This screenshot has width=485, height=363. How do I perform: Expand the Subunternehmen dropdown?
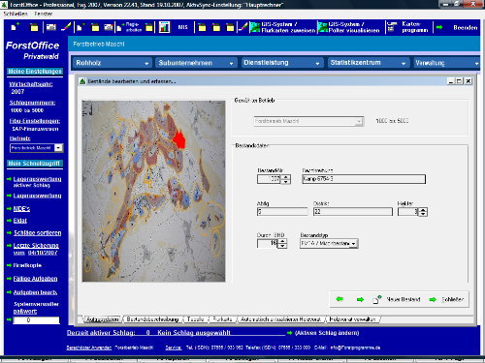point(196,63)
